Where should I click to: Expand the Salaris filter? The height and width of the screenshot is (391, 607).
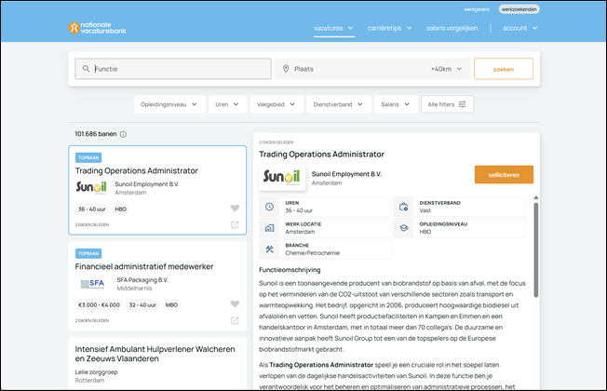pyautogui.click(x=396, y=104)
